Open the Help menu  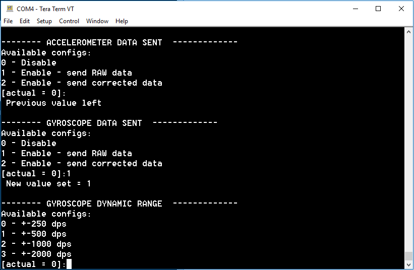122,21
